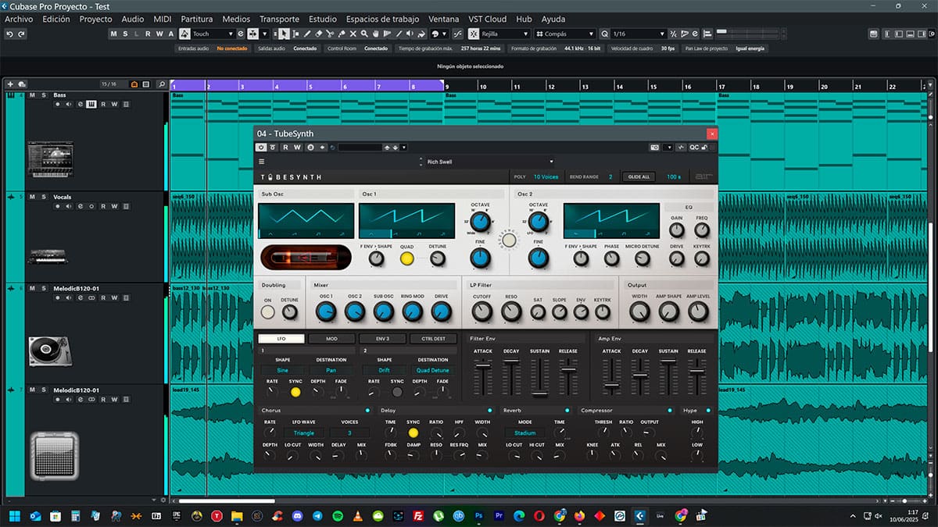Image resolution: width=938 pixels, height=527 pixels.
Task: Toggle the plugin activate power button
Action: [x=262, y=147]
